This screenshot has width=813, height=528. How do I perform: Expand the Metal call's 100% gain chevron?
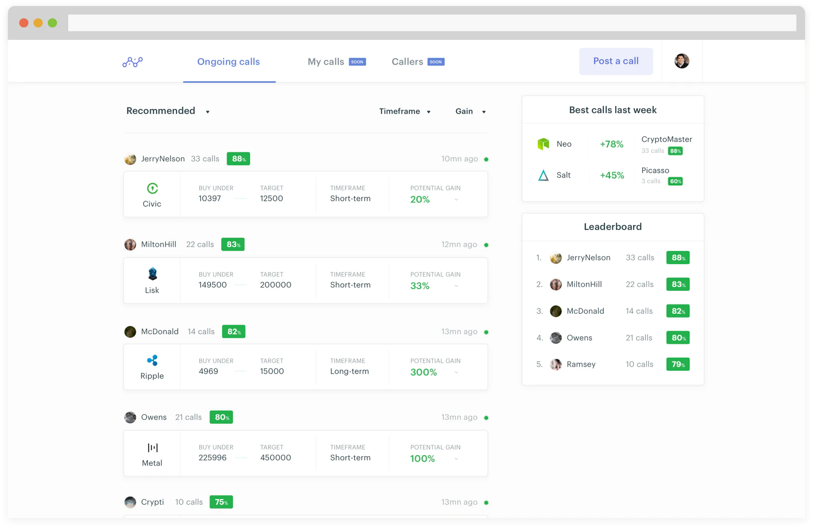(x=456, y=459)
